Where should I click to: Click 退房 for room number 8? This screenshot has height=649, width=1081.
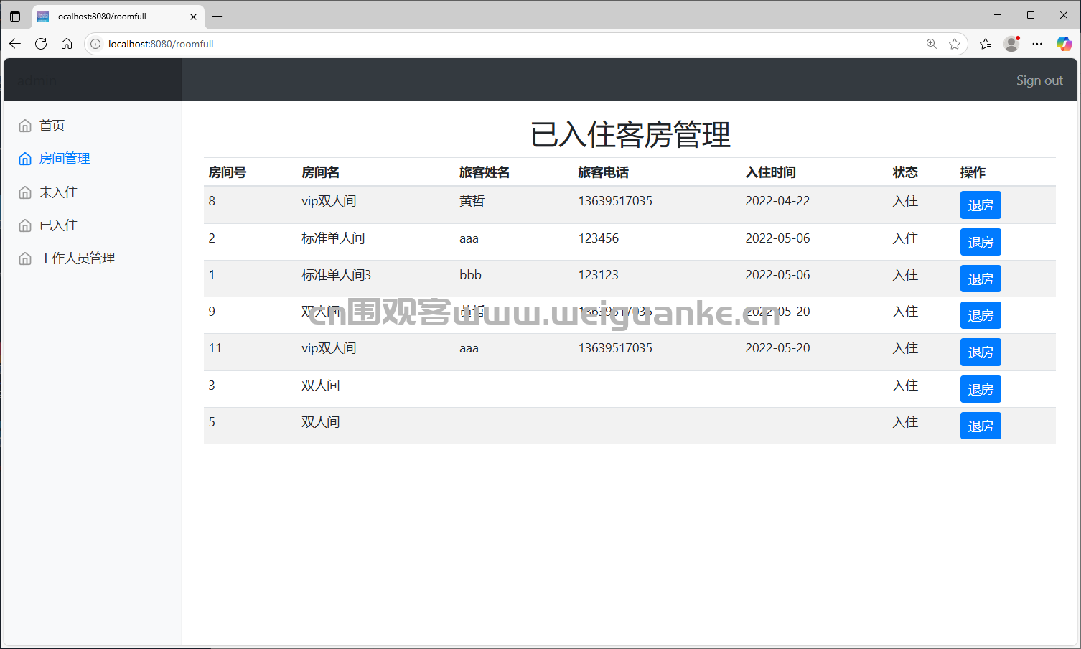[981, 205]
